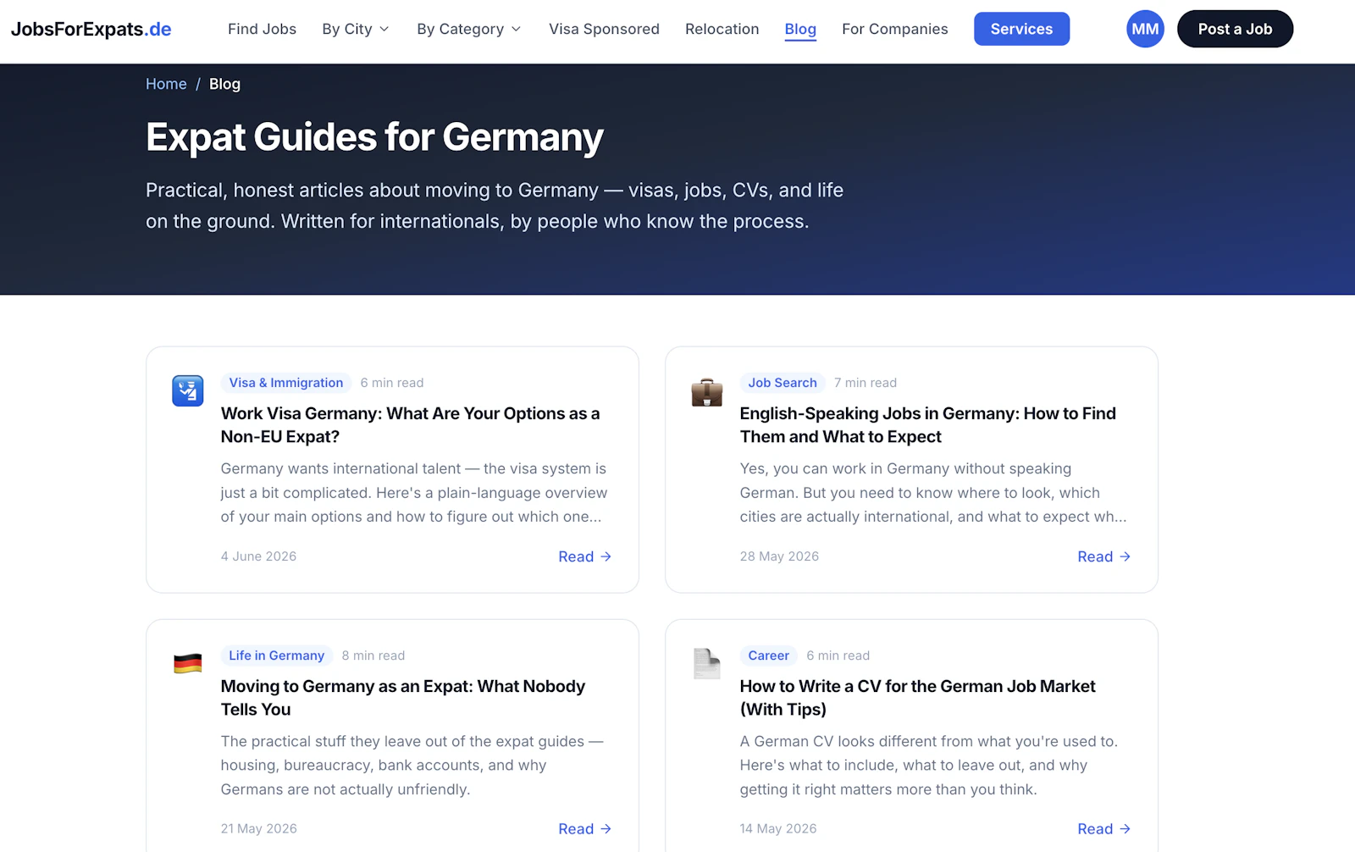Open For Companies in the navigation
Screen dimensions: 1355x852
click(x=894, y=29)
